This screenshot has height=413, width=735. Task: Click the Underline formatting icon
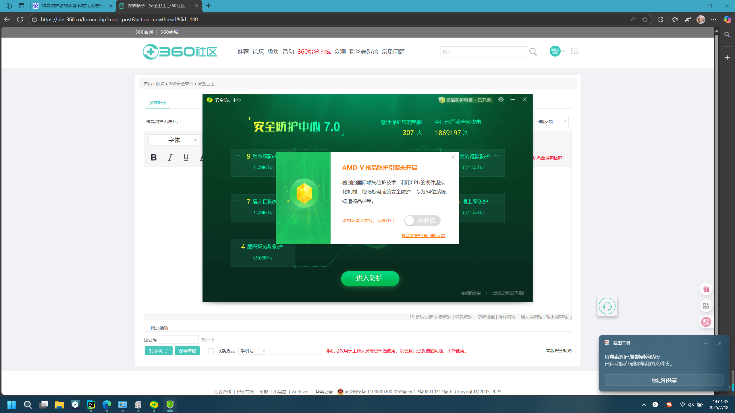pyautogui.click(x=186, y=157)
